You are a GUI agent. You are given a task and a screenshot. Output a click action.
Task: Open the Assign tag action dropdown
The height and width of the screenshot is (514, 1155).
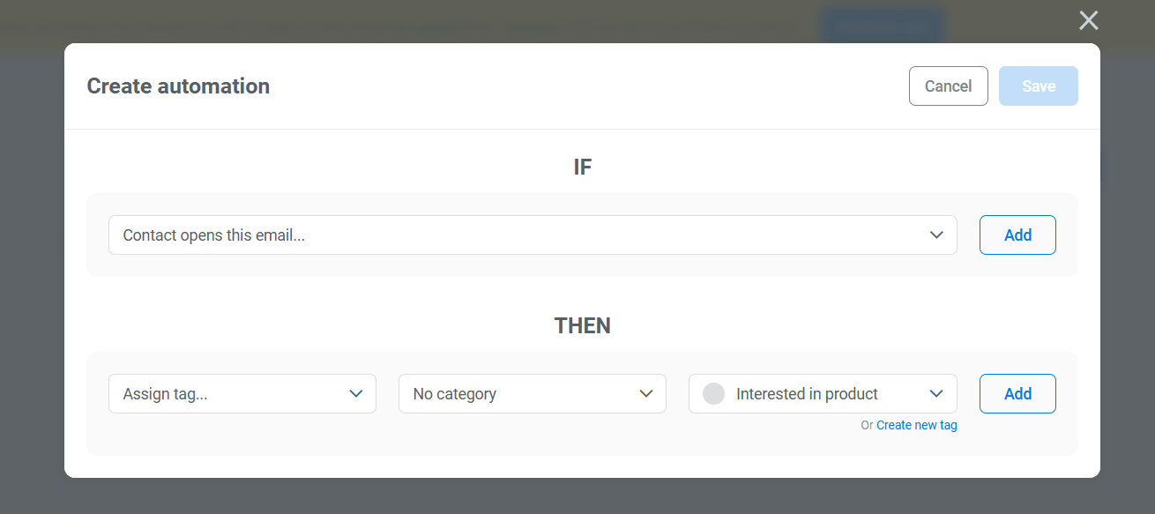pyautogui.click(x=242, y=393)
